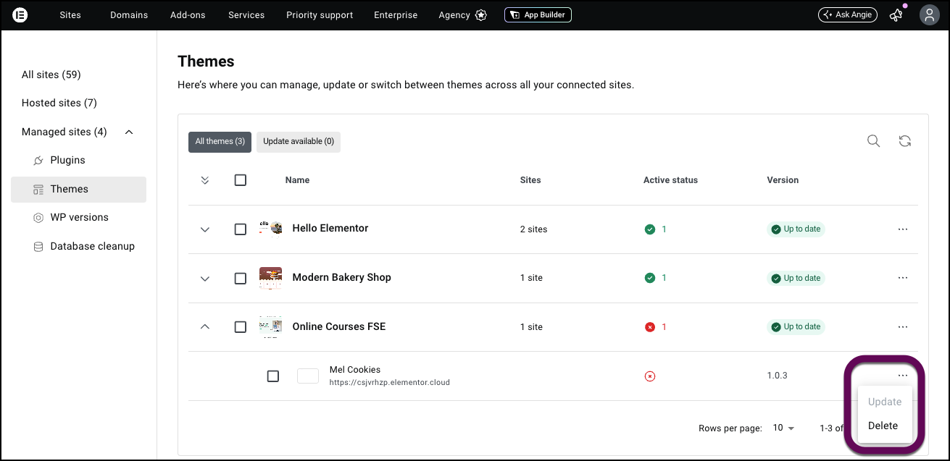950x461 pixels.
Task: Open the Rows per page dropdown
Action: click(x=783, y=428)
